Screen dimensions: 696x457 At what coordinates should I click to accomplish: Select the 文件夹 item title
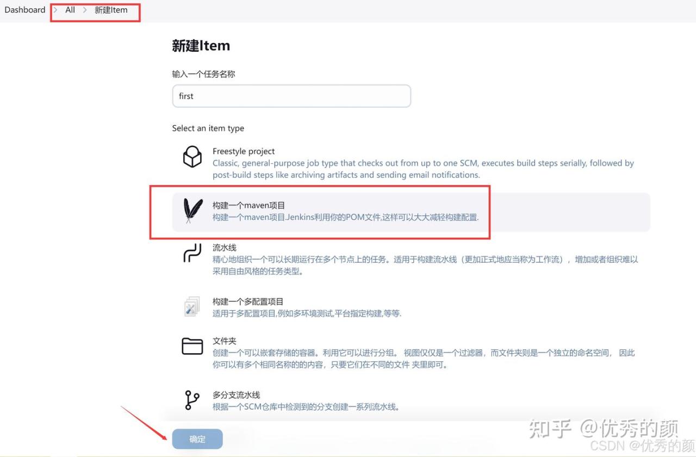click(225, 341)
